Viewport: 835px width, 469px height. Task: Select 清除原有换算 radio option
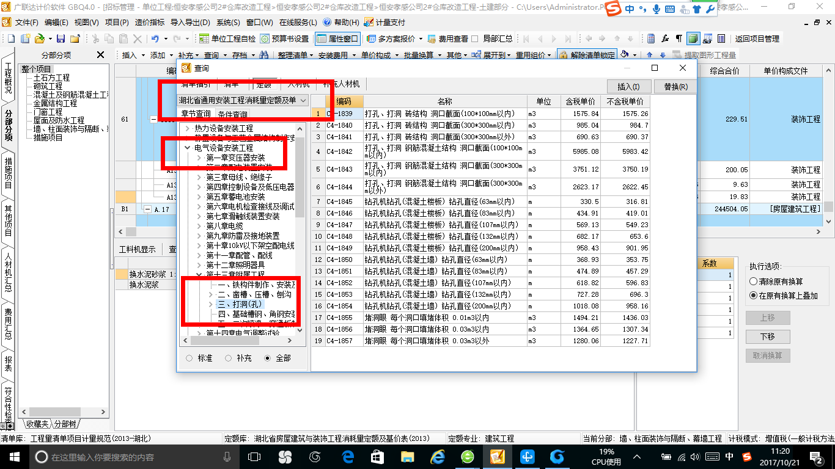[753, 282]
